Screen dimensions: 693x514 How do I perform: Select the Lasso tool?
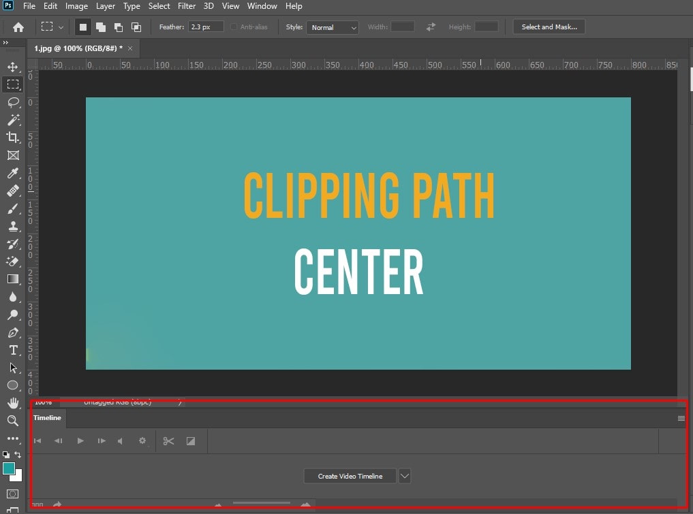(12, 102)
